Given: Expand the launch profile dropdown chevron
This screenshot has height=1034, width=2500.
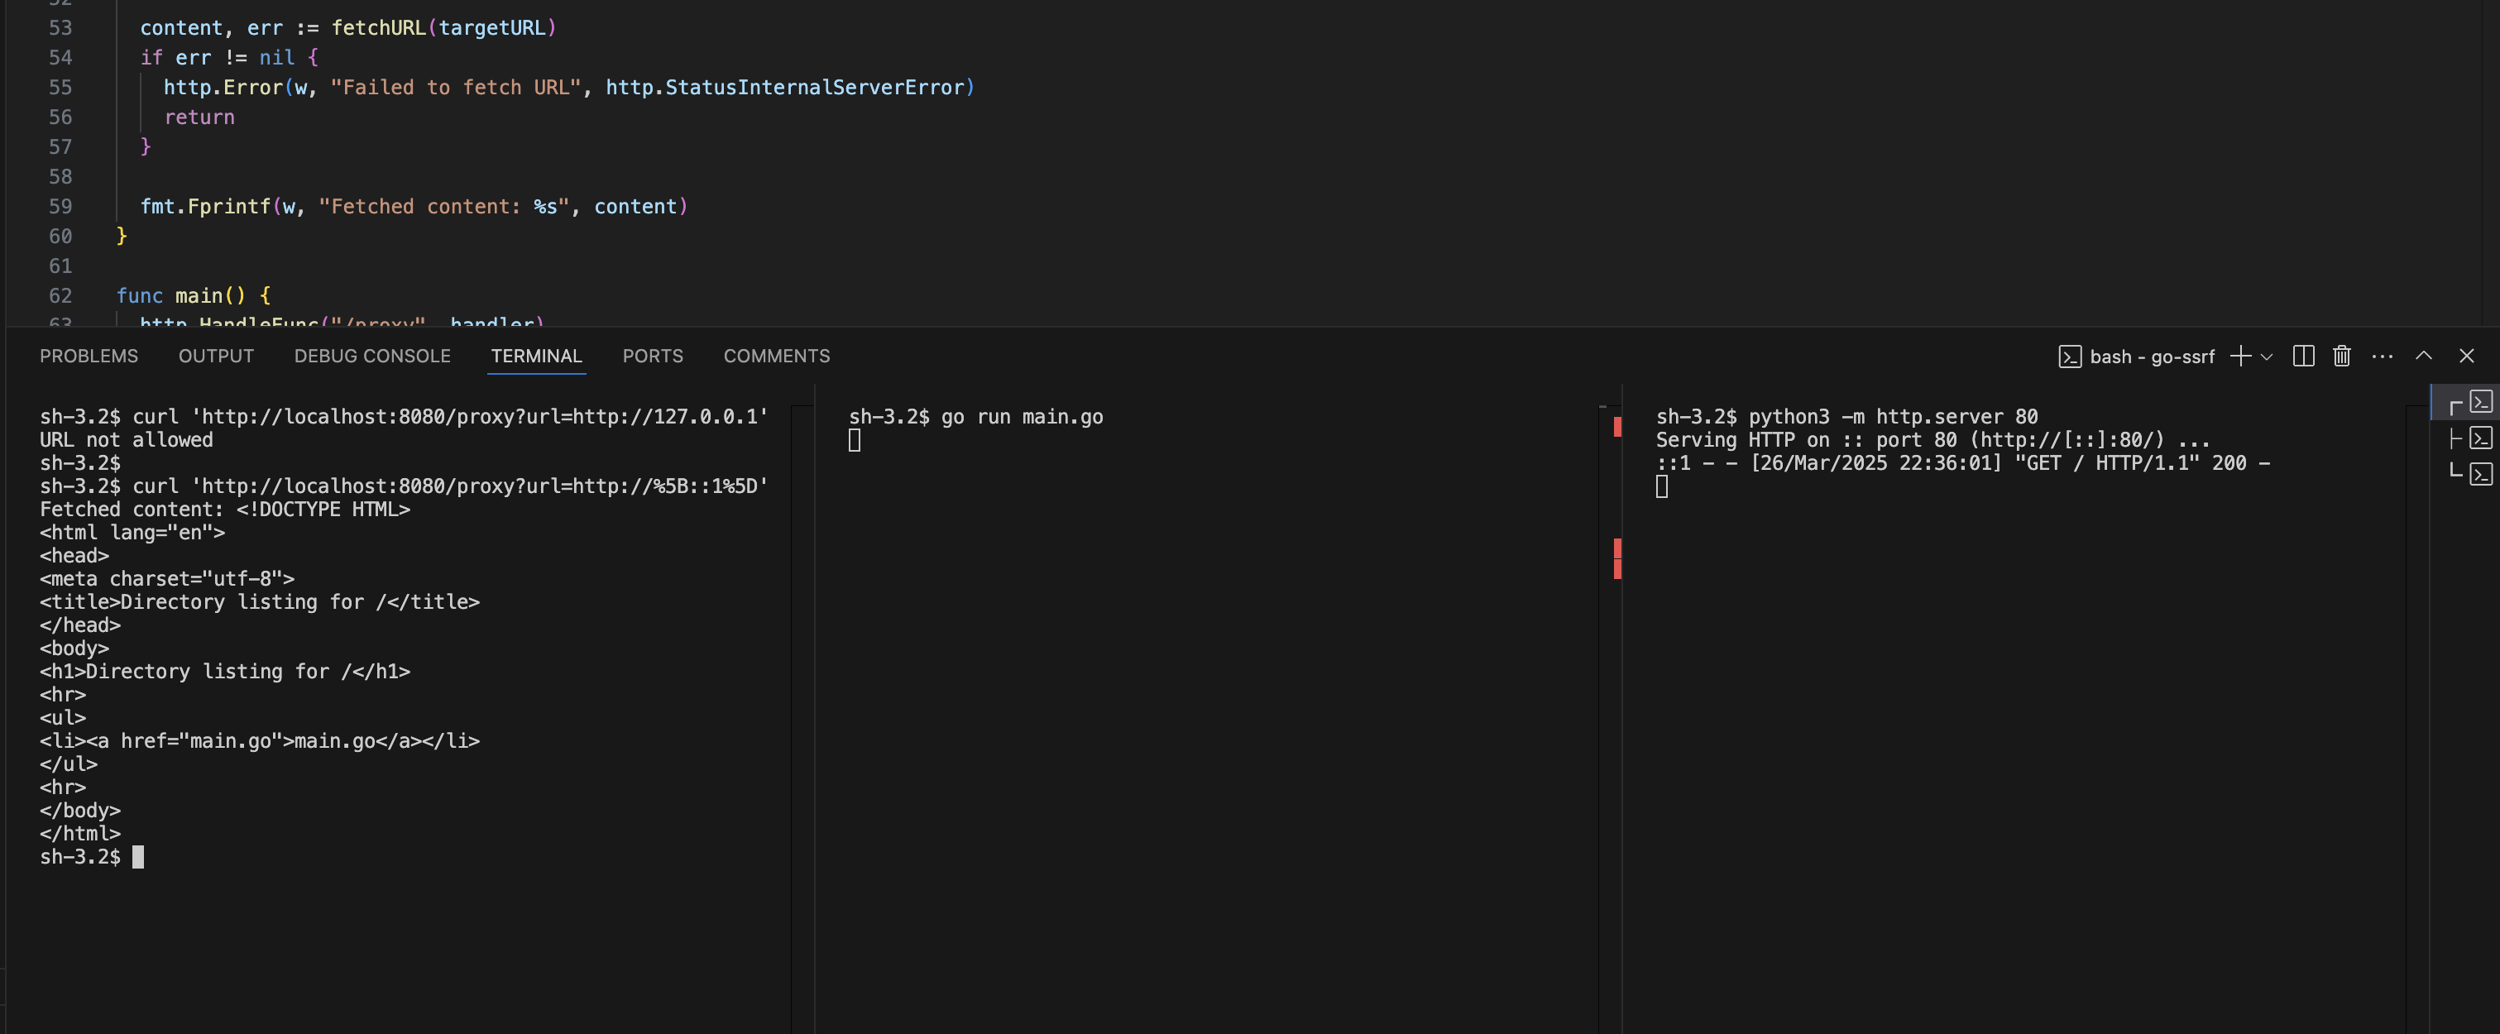Looking at the screenshot, I should coord(2266,357).
